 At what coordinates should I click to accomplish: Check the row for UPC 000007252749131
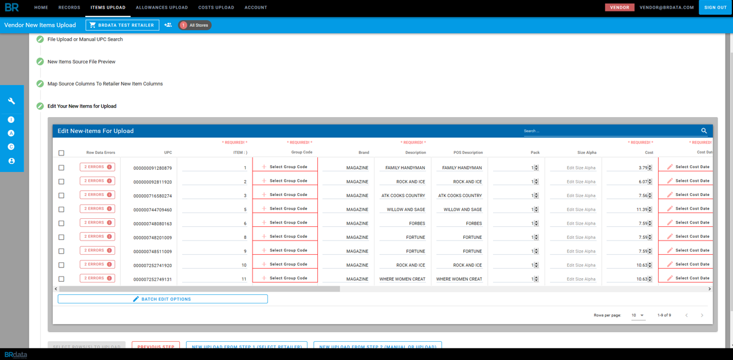pyautogui.click(x=61, y=279)
